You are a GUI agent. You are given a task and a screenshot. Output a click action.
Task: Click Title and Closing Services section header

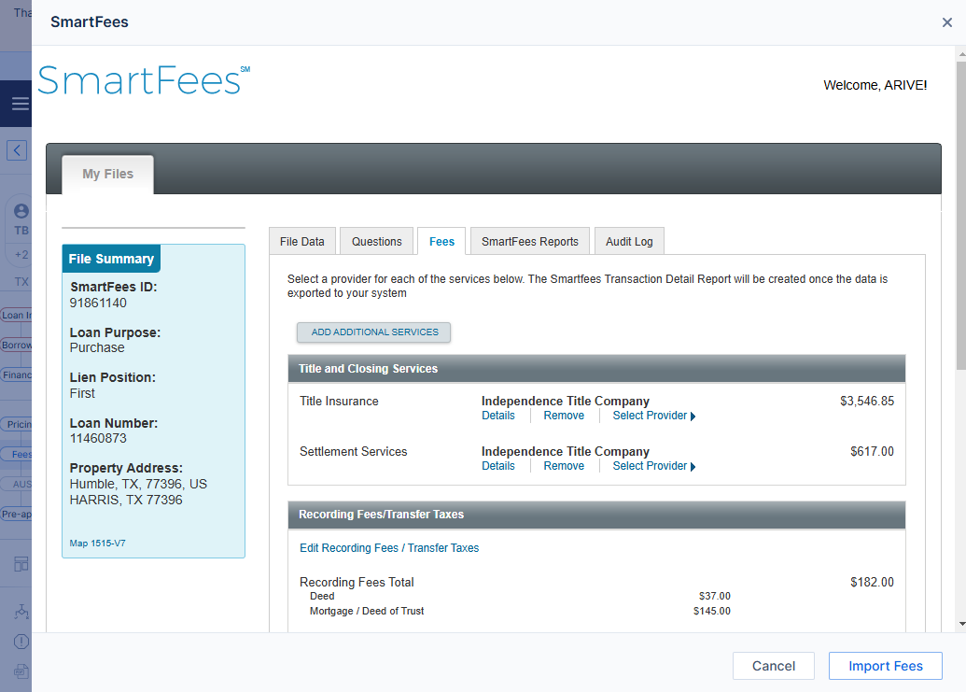[596, 369]
